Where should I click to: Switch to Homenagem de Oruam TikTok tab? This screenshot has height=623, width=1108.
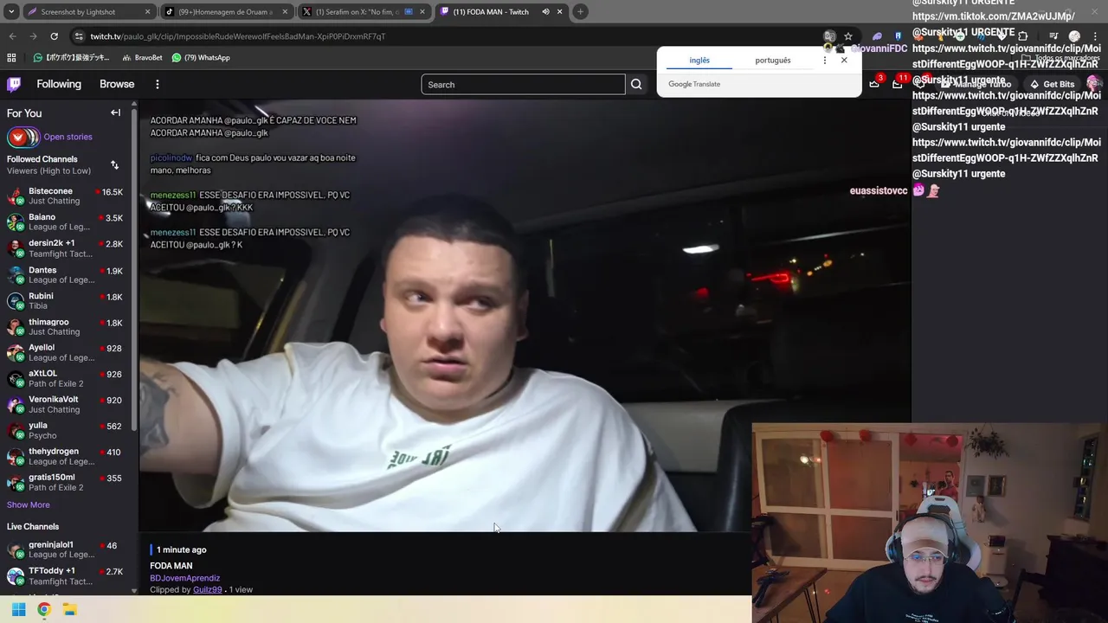[227, 11]
